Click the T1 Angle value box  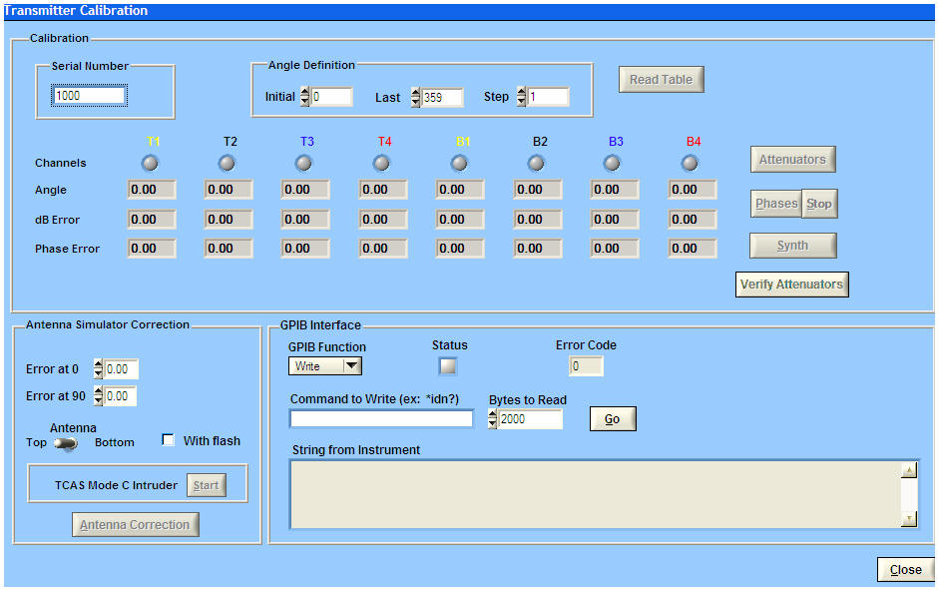152,190
